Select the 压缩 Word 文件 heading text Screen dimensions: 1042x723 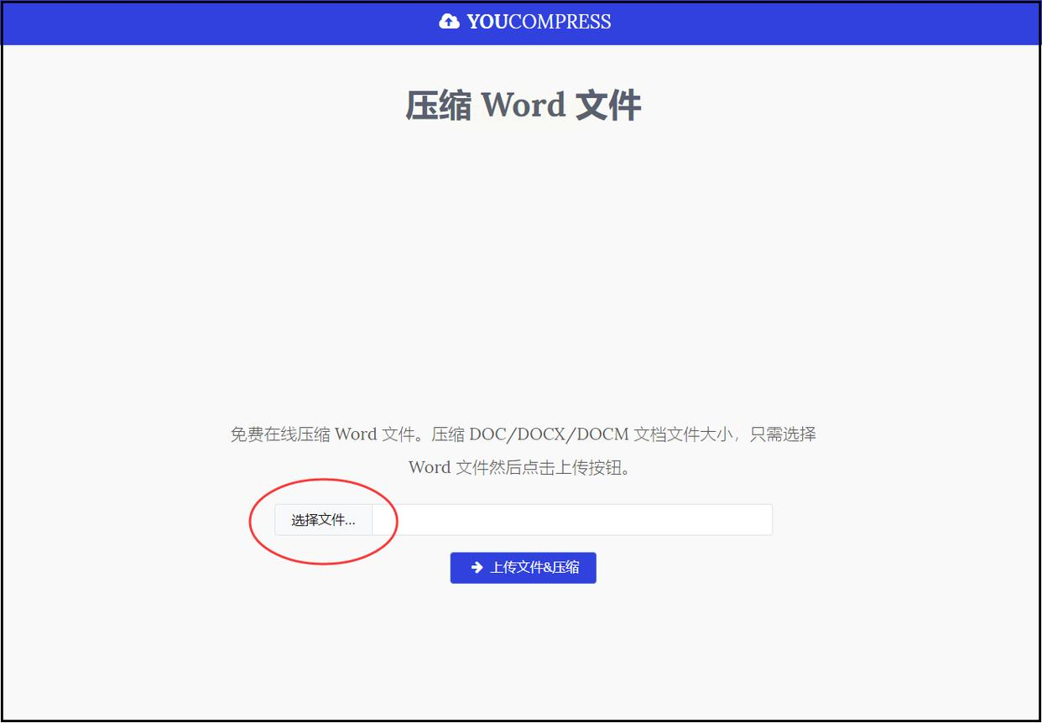pyautogui.click(x=524, y=107)
